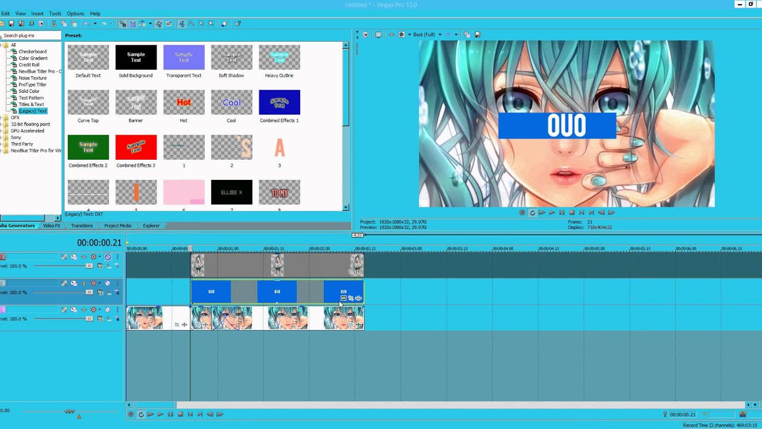Click the What's This help icon
The image size is (762, 429).
(x=238, y=24)
